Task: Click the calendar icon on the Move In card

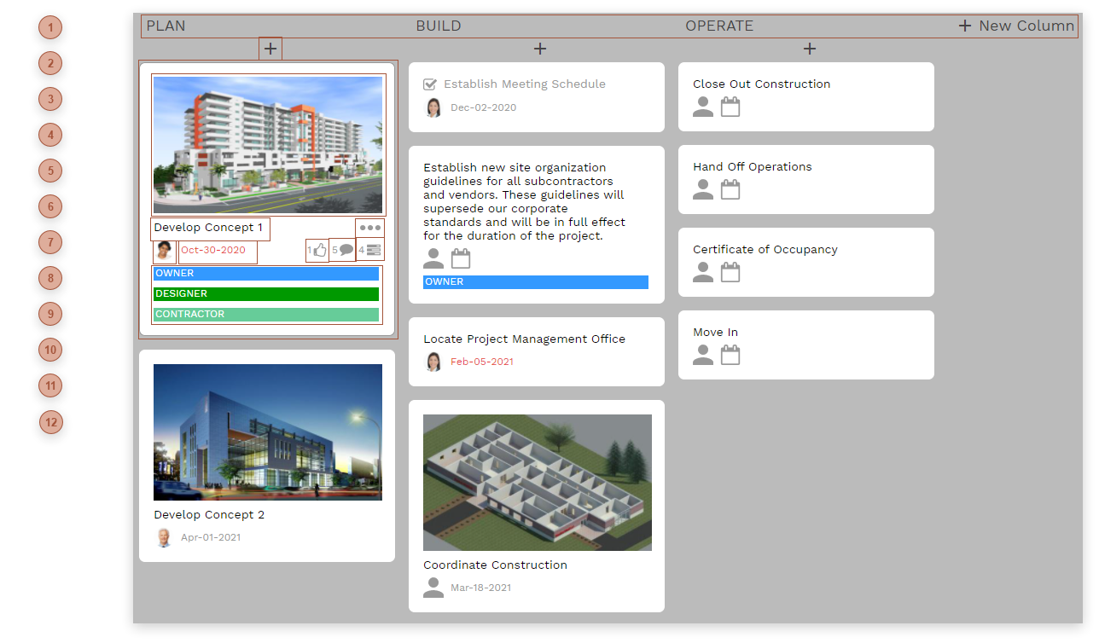Action: tap(730, 354)
